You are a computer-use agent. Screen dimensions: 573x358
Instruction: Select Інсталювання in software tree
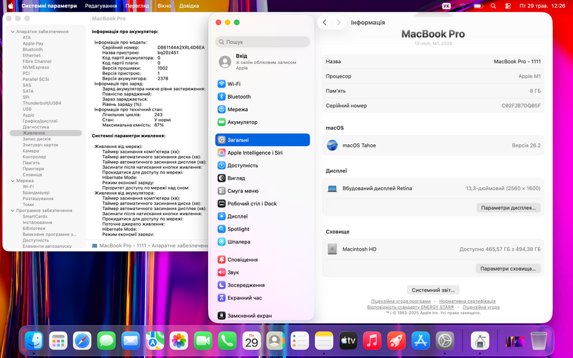[38, 222]
